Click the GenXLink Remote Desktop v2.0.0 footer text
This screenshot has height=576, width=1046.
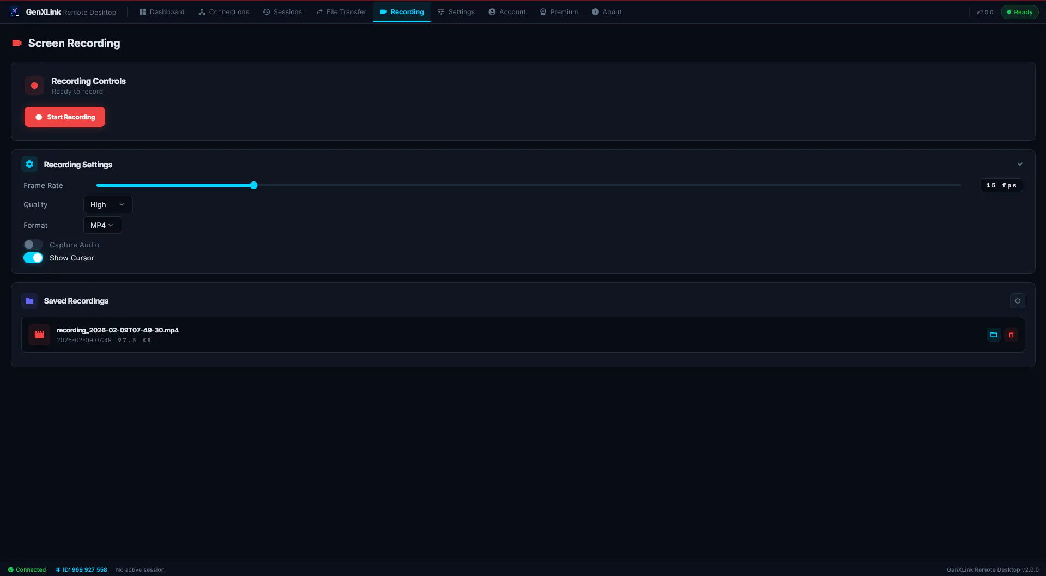[x=993, y=569]
